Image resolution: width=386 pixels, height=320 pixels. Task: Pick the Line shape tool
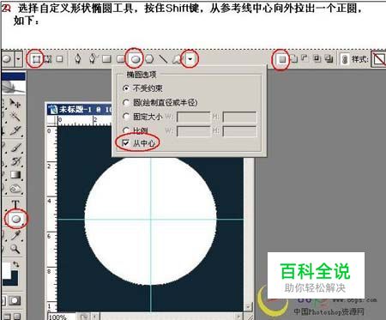pos(163,59)
